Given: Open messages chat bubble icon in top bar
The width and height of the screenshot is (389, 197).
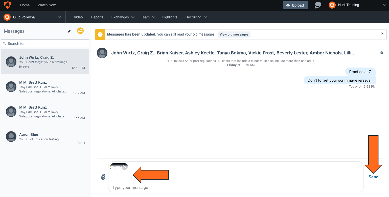Looking at the screenshot, I should click(318, 5).
